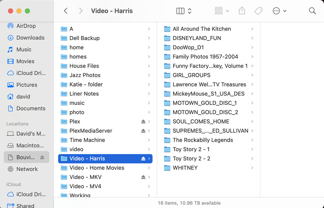Eject the Video - Harris share

click(143, 158)
